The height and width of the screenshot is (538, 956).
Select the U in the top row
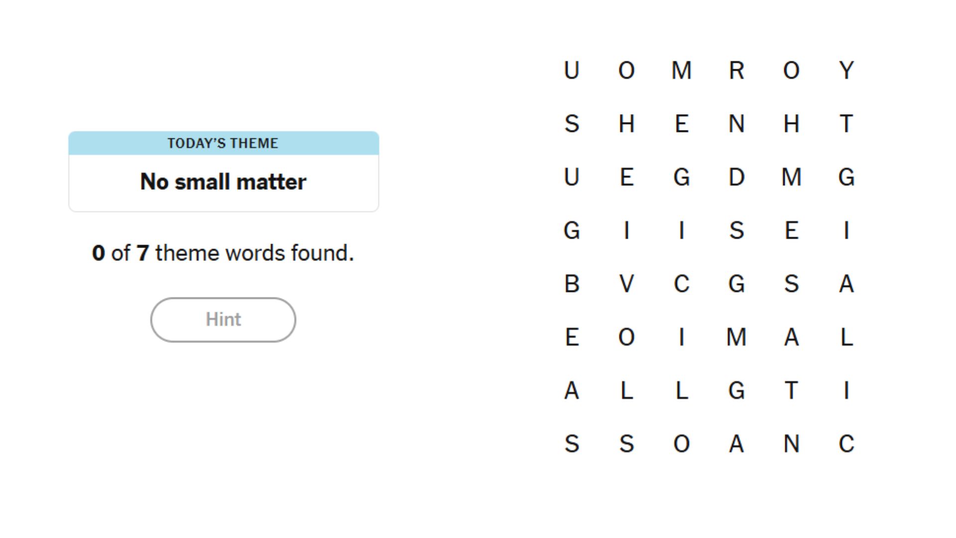[572, 70]
